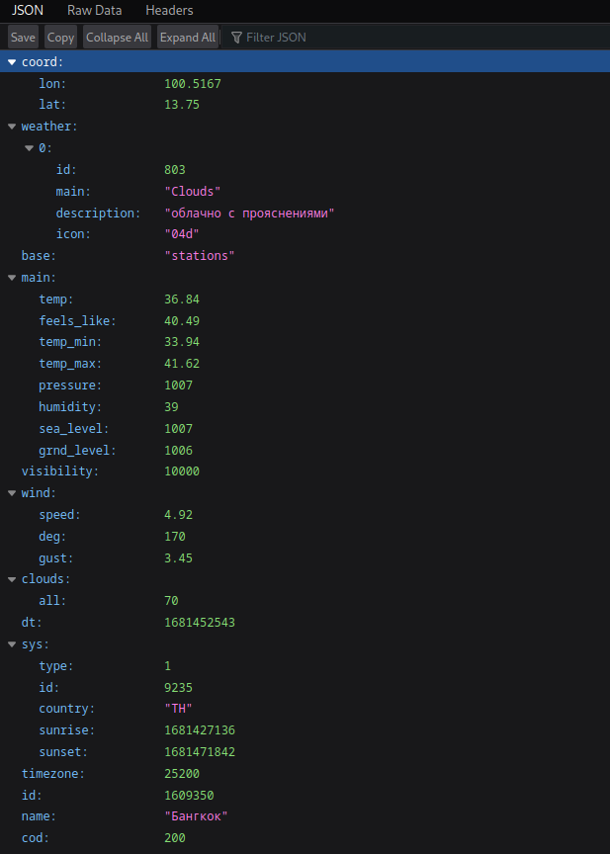
Task: Select the temp_max value 41.62
Action: (x=182, y=364)
